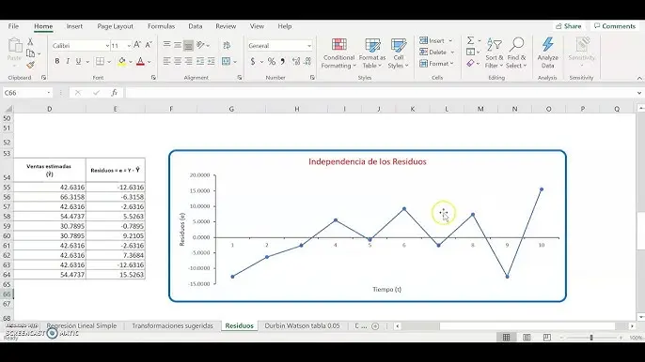This screenshot has width=645, height=362.
Task: Click in the formula bar field
Action: point(381,93)
